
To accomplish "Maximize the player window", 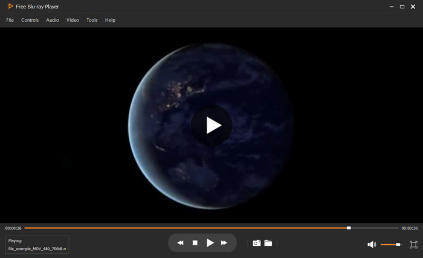I will (402, 7).
